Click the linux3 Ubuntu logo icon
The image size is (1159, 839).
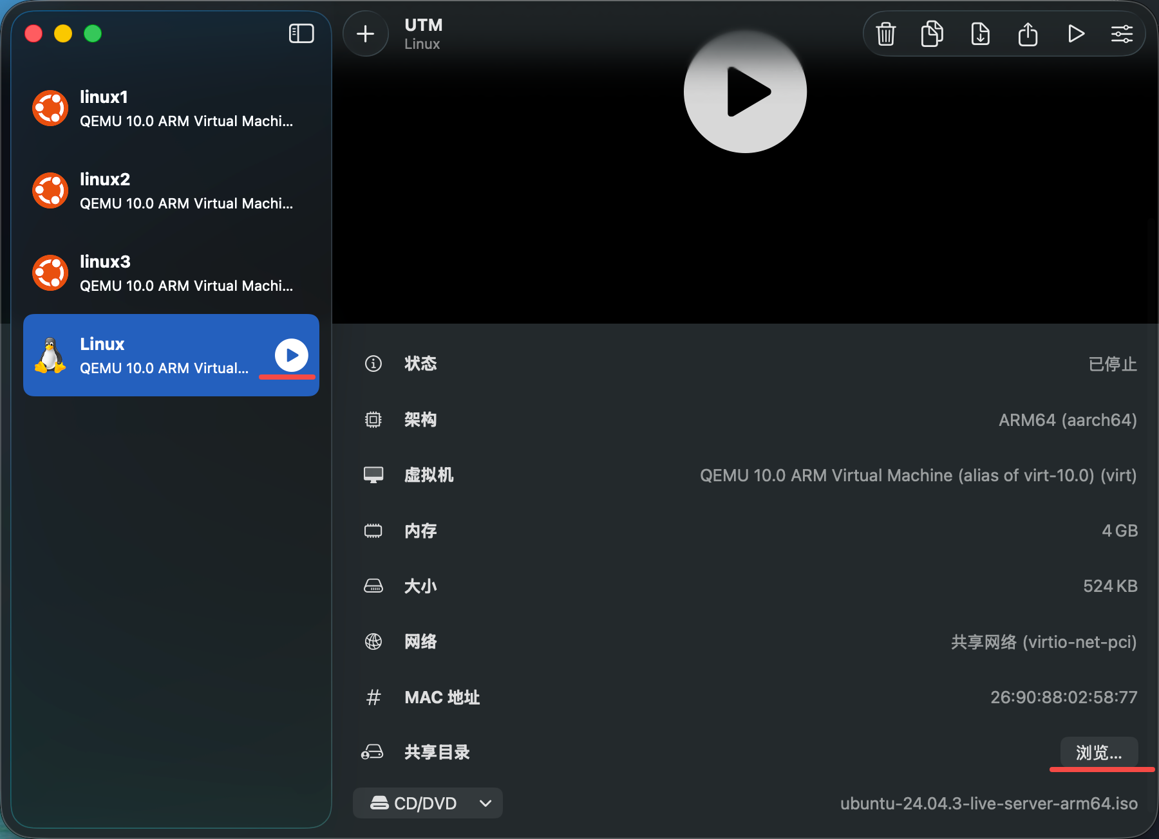(x=50, y=273)
